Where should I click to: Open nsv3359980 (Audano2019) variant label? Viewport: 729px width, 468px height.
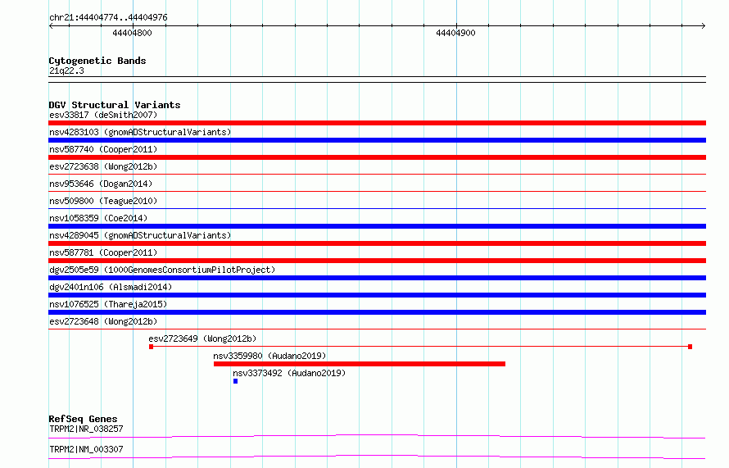tap(269, 356)
